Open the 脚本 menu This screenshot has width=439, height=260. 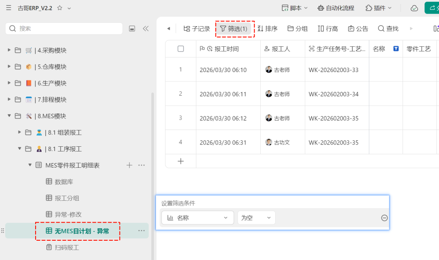click(295, 8)
